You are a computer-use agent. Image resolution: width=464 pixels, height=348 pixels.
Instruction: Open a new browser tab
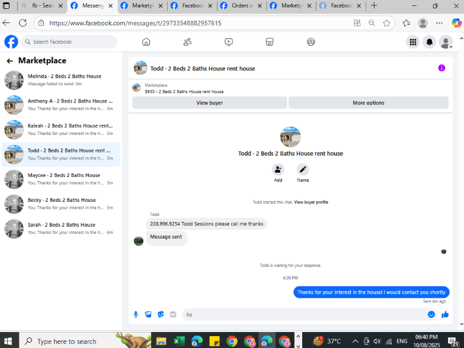point(374,5)
